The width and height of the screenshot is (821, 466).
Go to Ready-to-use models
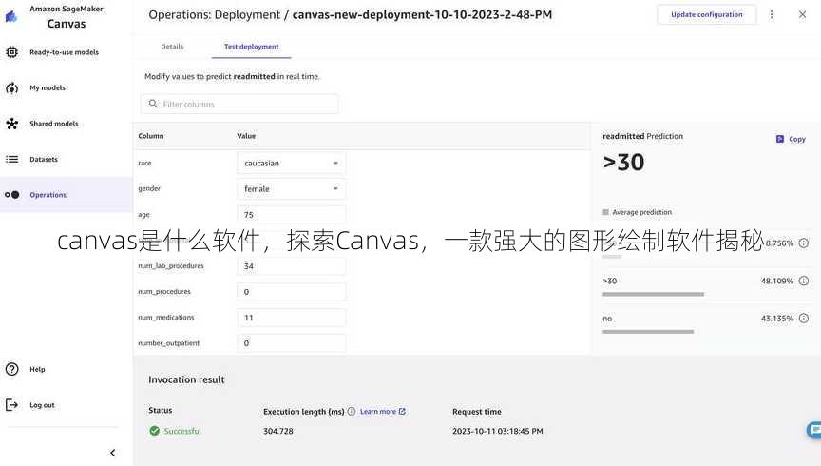pos(64,52)
